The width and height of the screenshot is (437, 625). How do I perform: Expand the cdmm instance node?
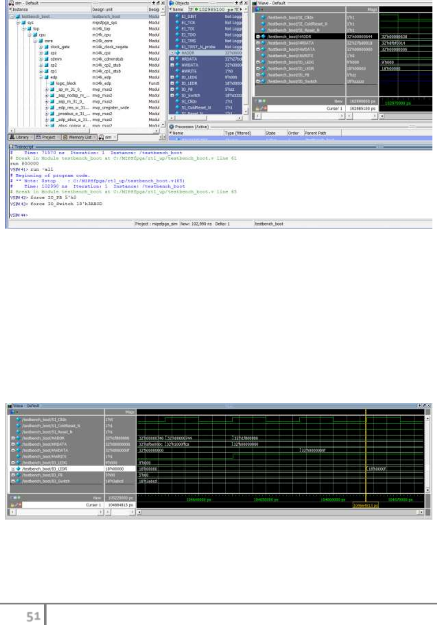[x=41, y=59]
